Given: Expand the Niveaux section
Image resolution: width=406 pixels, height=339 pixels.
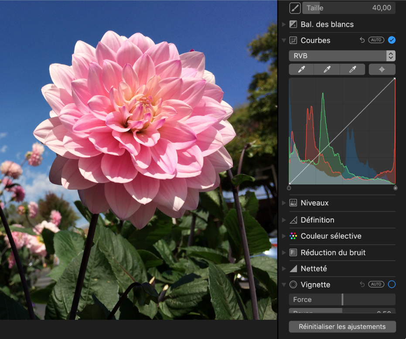Looking at the screenshot, I should 284,203.
